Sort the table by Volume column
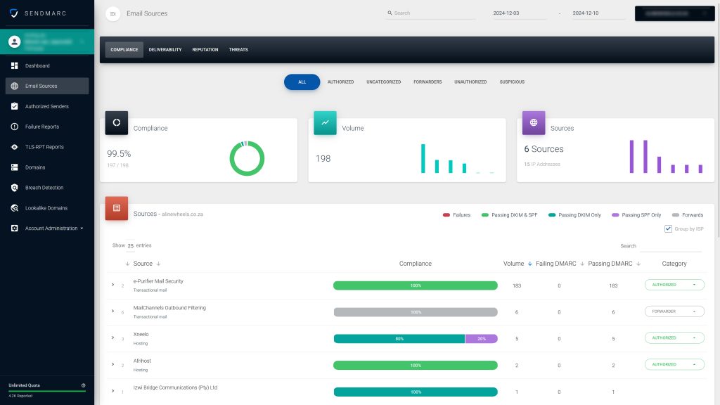720x405 pixels. [517, 264]
